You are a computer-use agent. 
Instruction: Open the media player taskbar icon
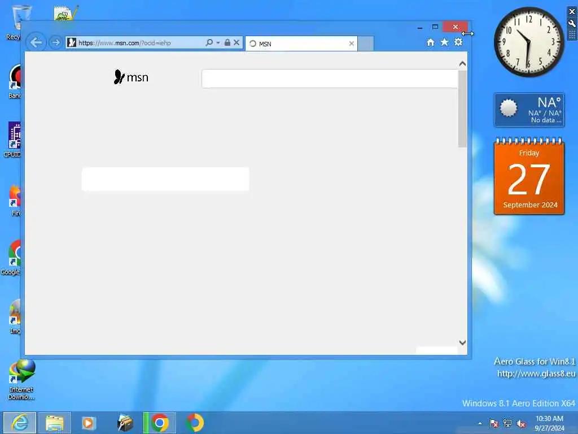coord(89,423)
